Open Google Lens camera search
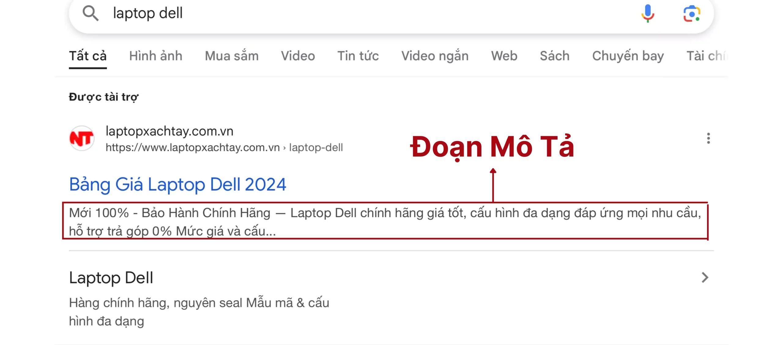This screenshot has height=345, width=783. point(692,13)
